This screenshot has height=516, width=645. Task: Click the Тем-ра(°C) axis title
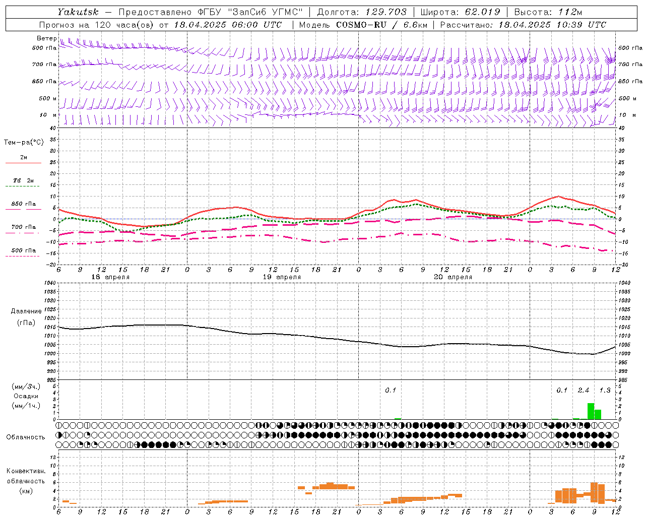tap(24, 143)
